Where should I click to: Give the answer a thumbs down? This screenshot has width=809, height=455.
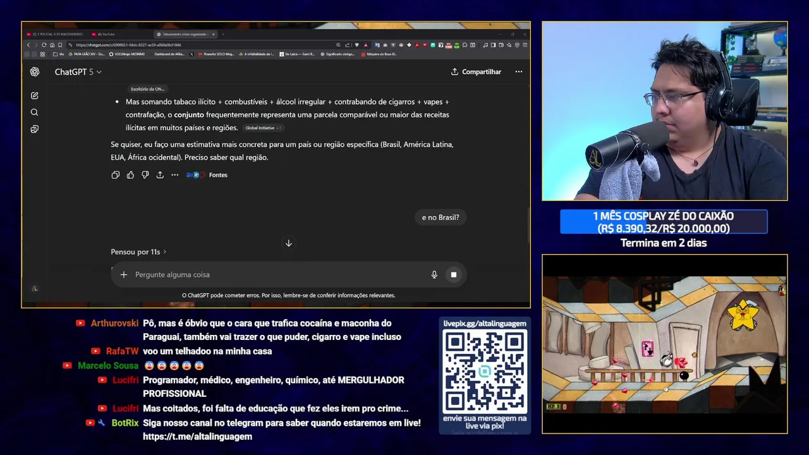pos(145,175)
